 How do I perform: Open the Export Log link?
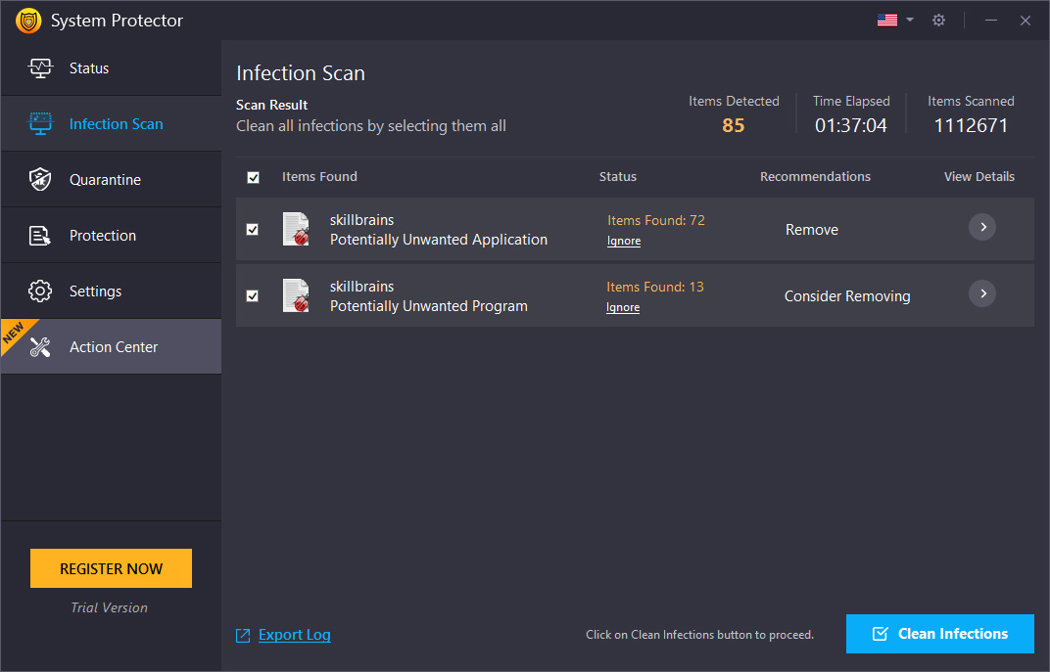[294, 634]
